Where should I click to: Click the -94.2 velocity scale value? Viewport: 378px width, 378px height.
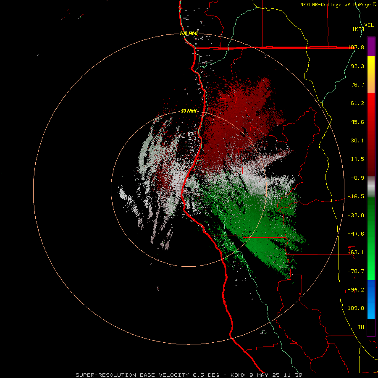[356, 290]
